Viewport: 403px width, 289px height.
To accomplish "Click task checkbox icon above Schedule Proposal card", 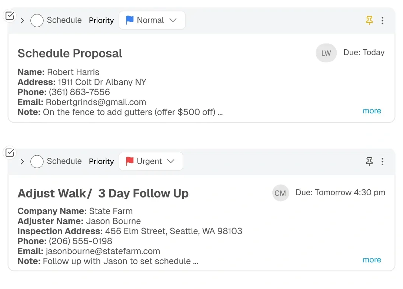I will [x=10, y=16].
